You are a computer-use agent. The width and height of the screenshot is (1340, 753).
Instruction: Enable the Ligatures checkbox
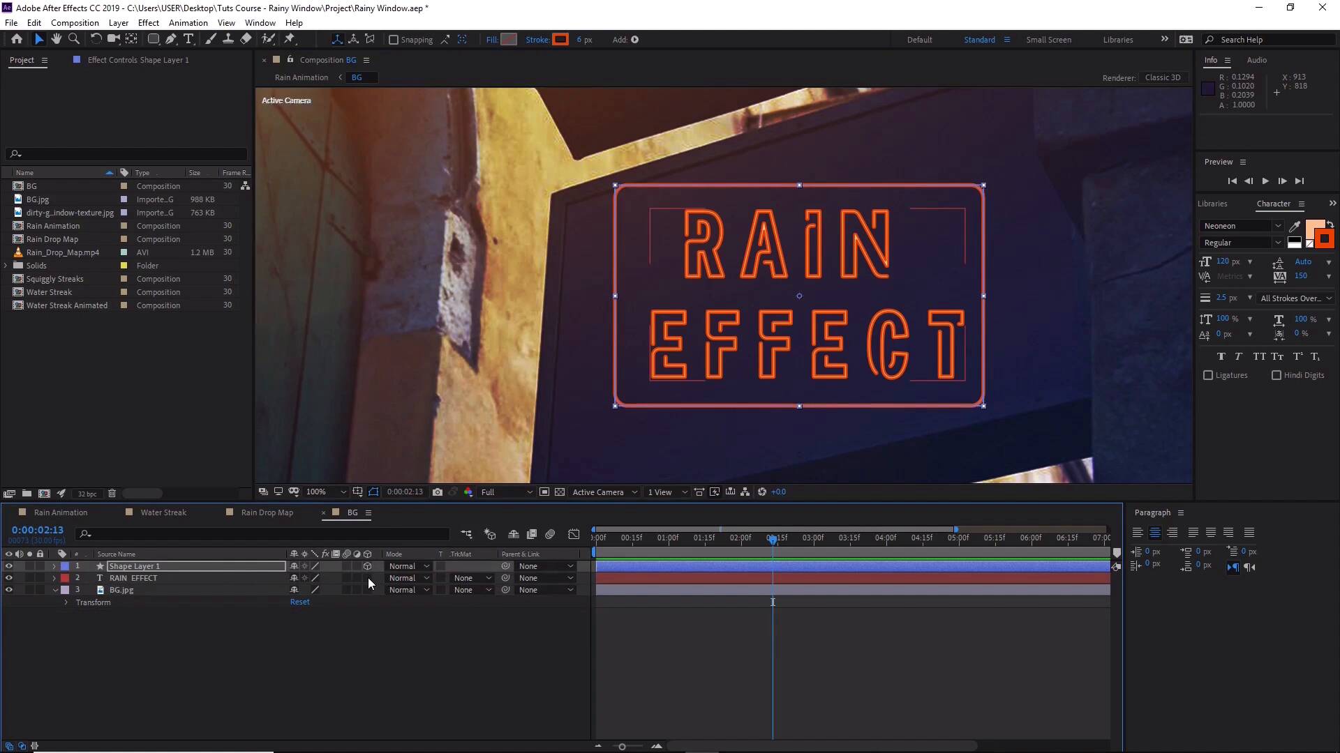coord(1208,375)
